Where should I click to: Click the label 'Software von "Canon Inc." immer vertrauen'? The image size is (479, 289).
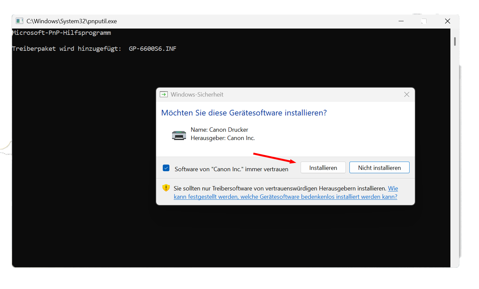tap(232, 169)
